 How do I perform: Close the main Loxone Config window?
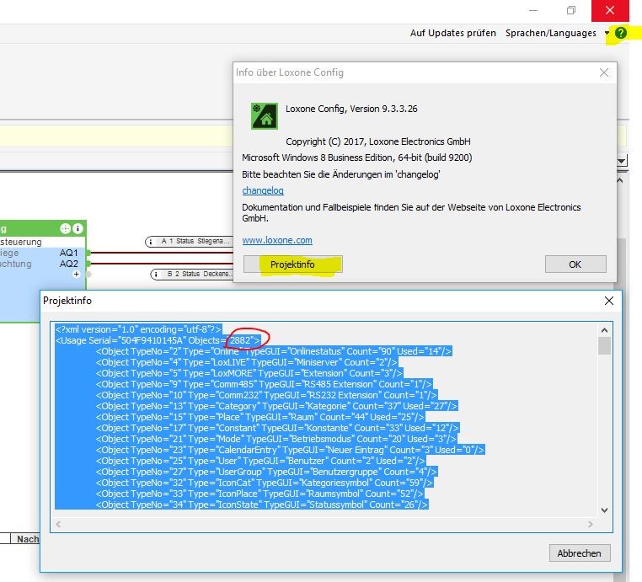coord(610,10)
